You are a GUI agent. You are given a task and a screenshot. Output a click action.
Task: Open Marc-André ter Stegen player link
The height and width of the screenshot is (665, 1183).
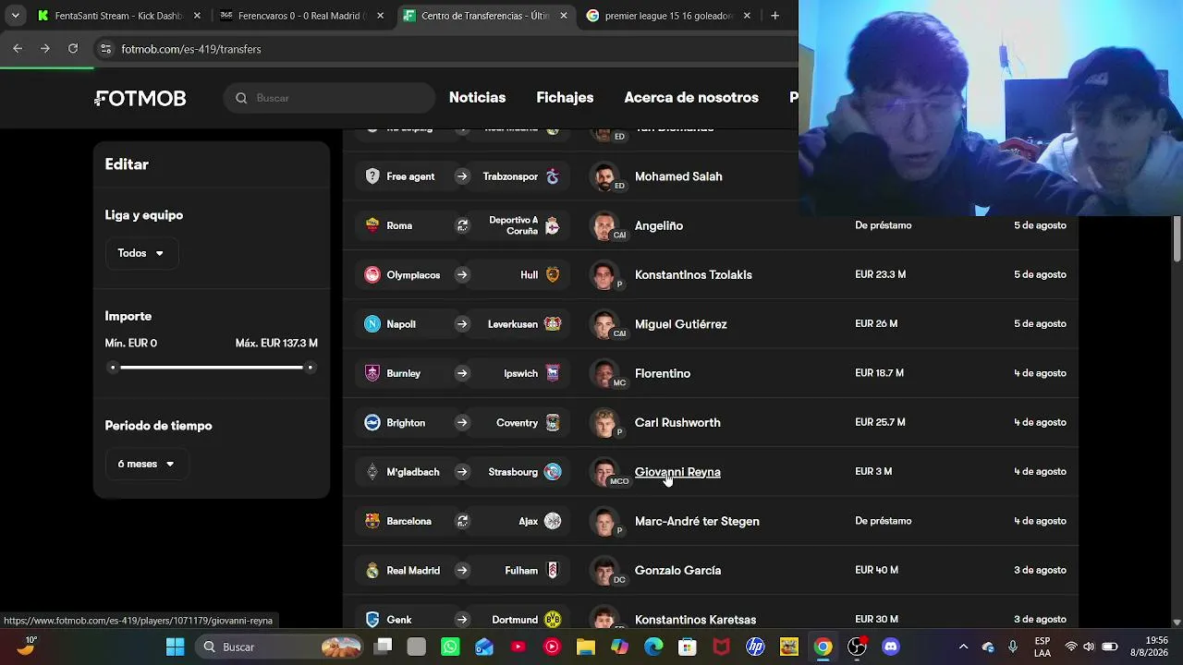click(697, 521)
